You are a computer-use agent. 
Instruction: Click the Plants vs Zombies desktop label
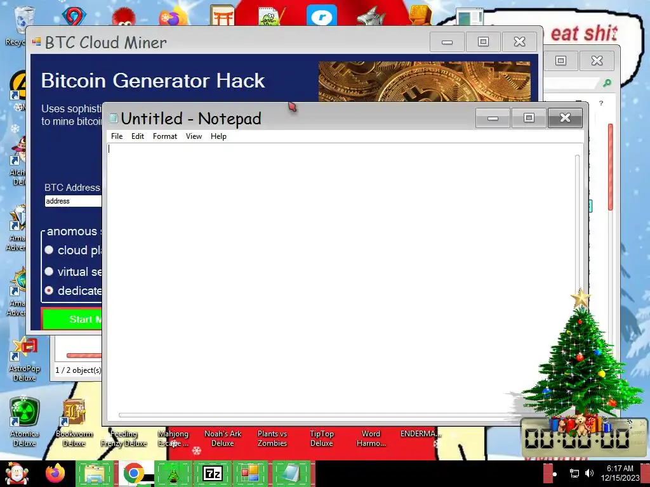pyautogui.click(x=272, y=438)
